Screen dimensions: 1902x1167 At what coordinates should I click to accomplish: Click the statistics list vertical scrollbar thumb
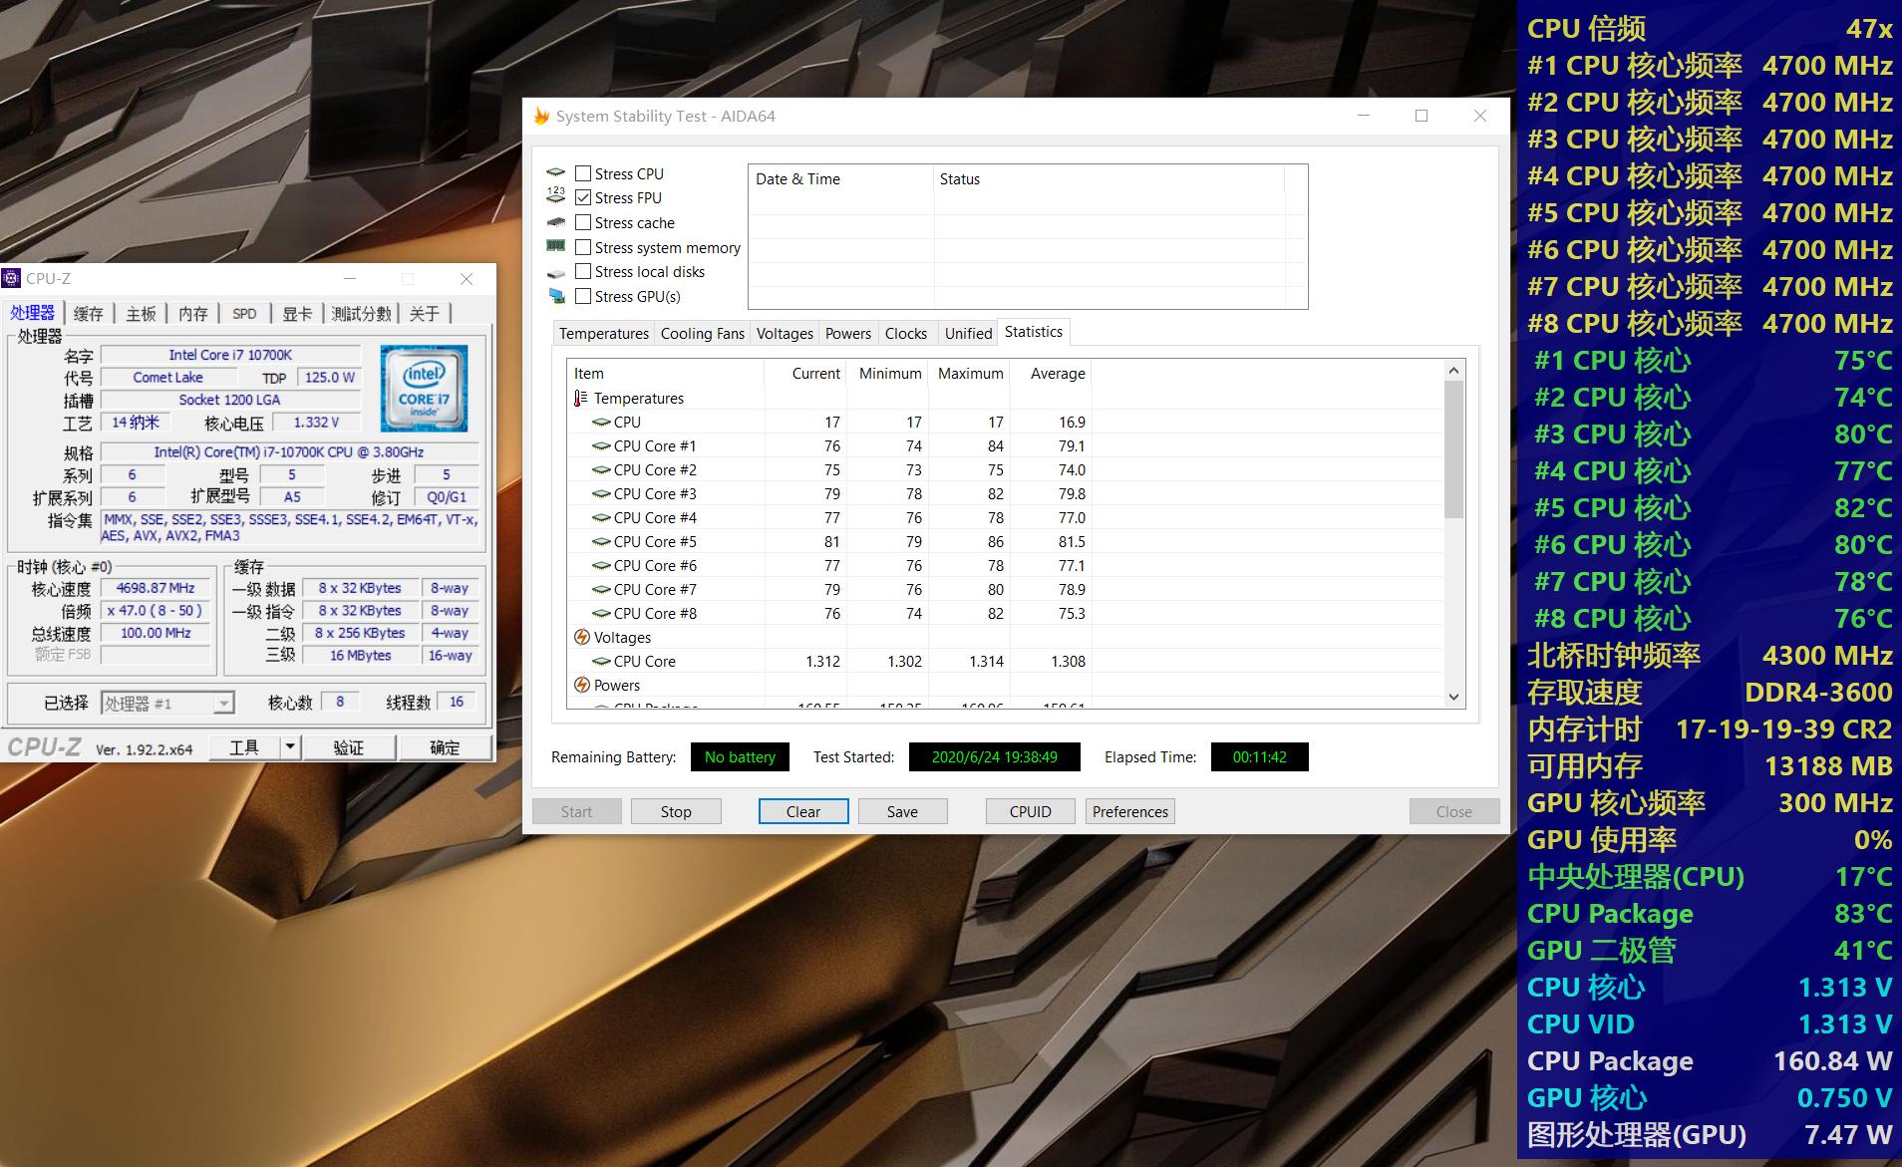tap(1453, 449)
